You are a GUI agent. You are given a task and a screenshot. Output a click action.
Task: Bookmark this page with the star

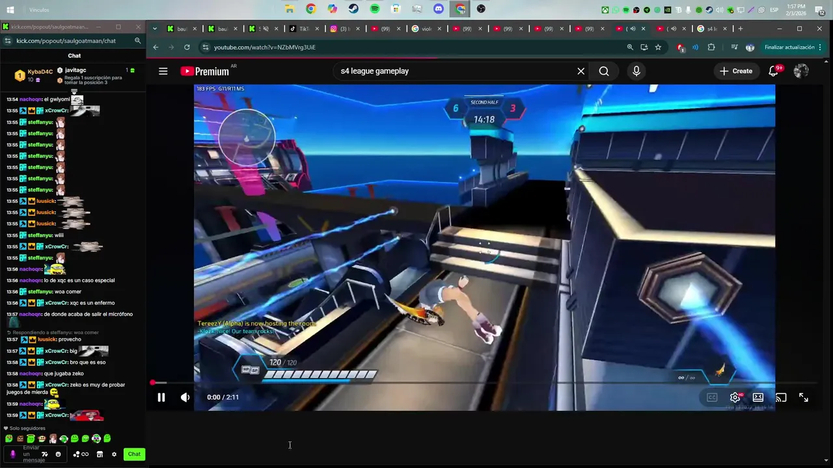point(658,47)
